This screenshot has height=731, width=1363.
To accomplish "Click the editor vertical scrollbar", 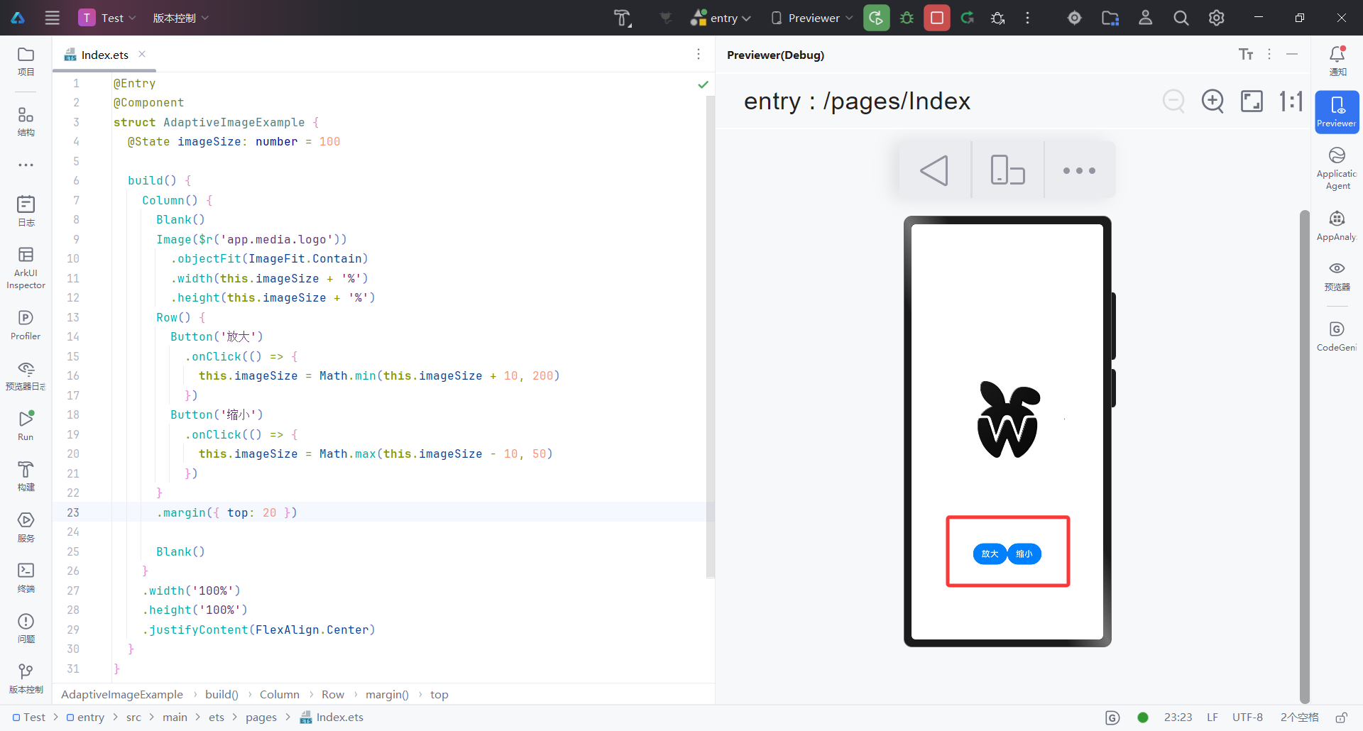I will pos(710,337).
